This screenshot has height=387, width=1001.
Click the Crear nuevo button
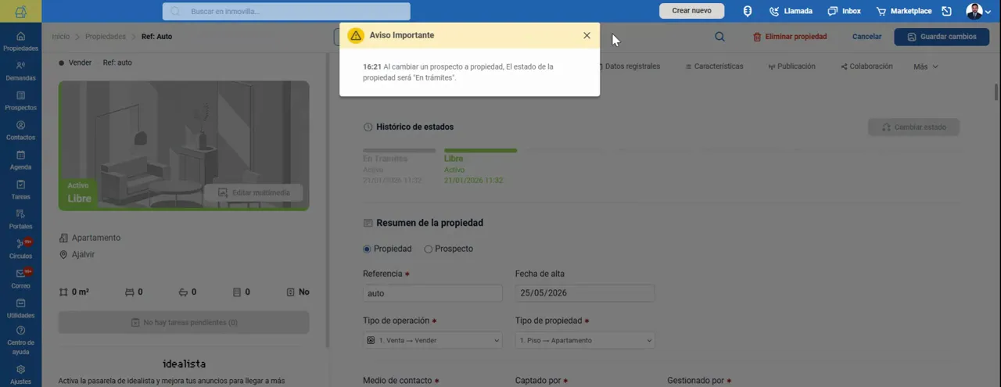692,11
